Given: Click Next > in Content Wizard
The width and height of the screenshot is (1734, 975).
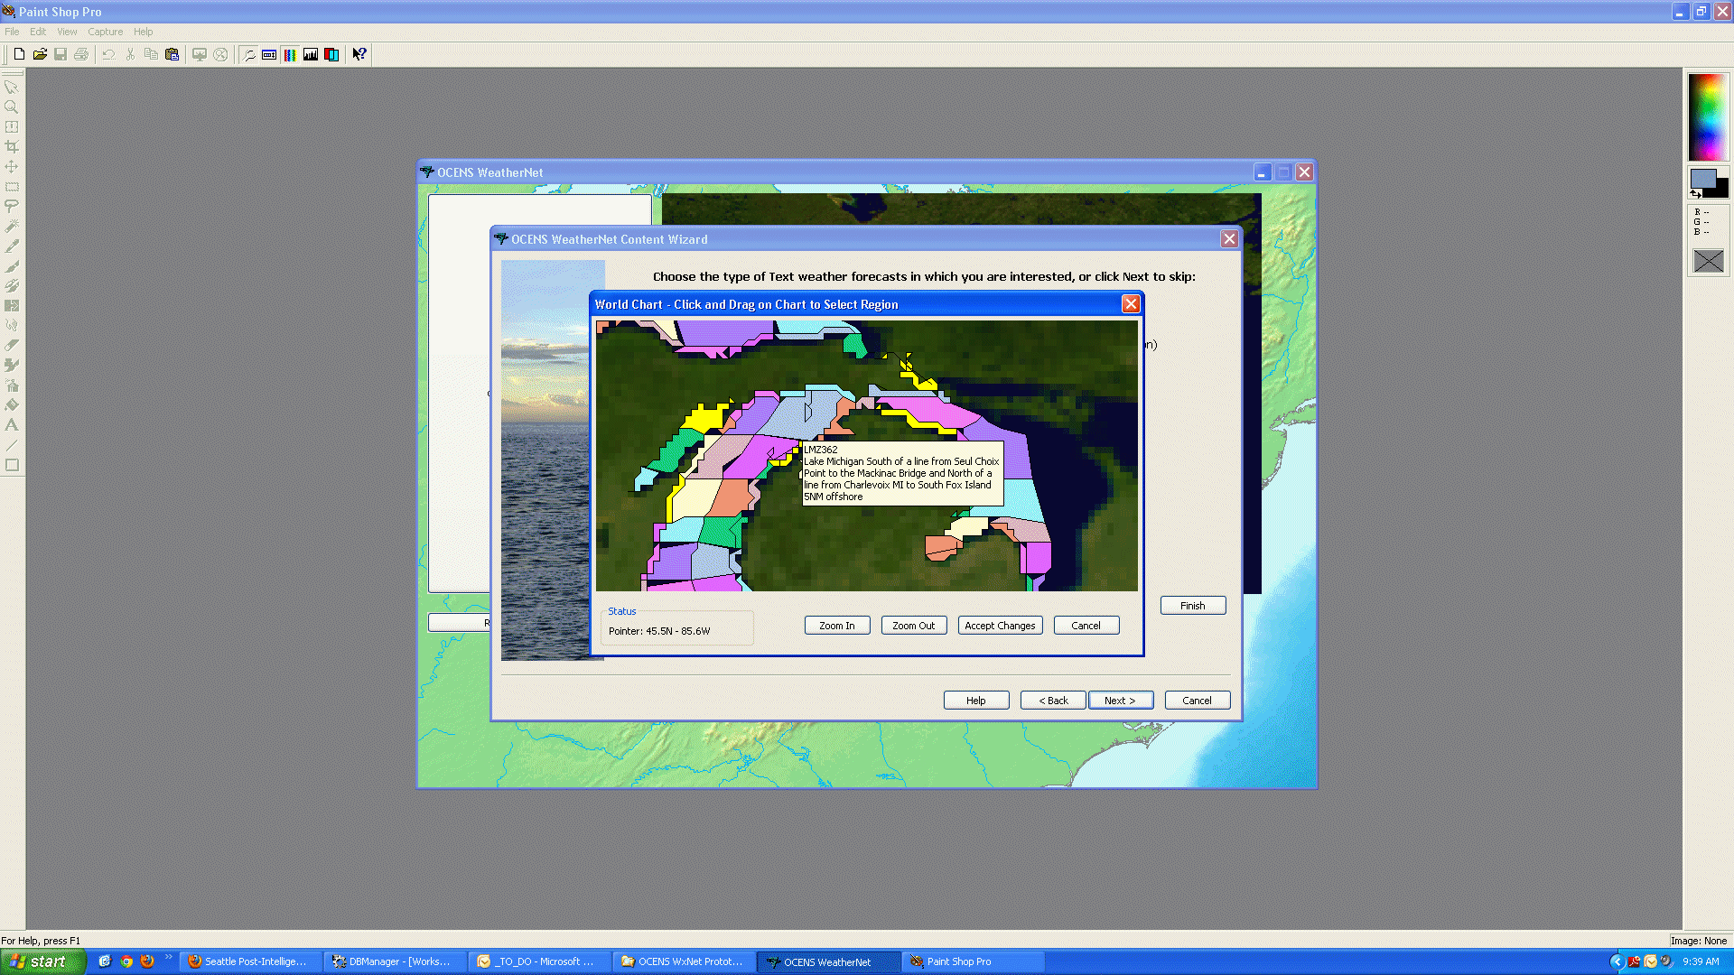Looking at the screenshot, I should (1121, 701).
